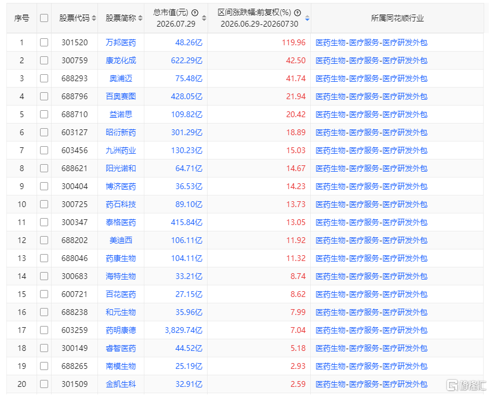490x395 pixels.
Task: Open stock link 阳光诺和
Action: [121, 168]
